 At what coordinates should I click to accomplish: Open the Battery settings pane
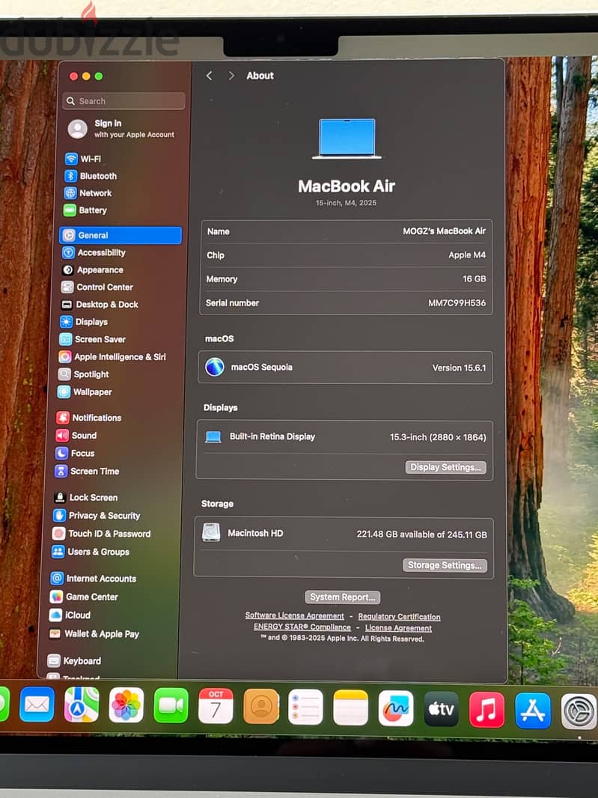coord(85,210)
